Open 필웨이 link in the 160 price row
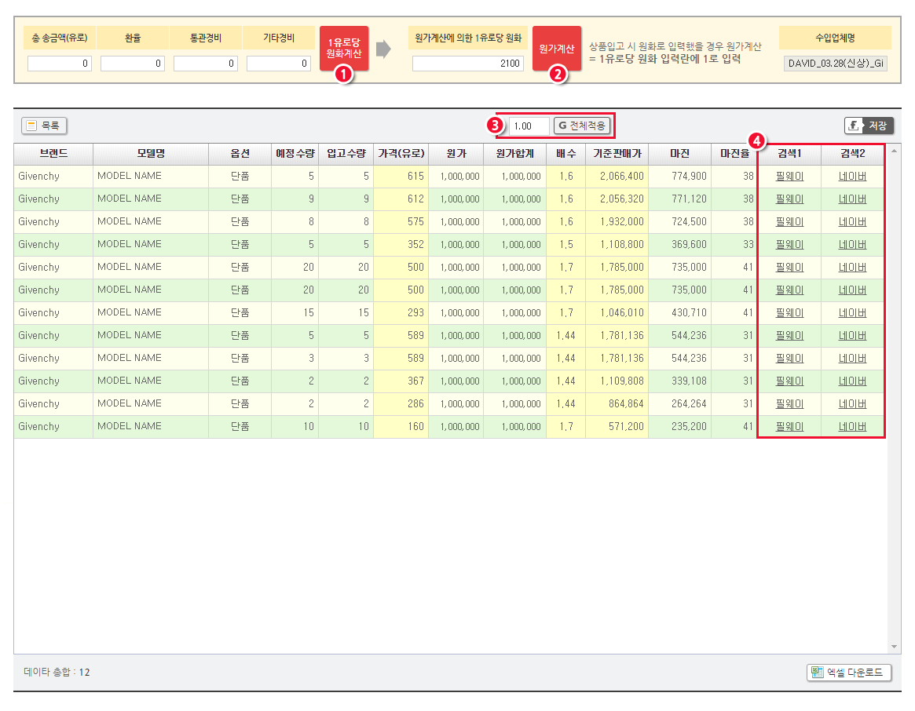This screenshot has height=711, width=915. pyautogui.click(x=789, y=426)
